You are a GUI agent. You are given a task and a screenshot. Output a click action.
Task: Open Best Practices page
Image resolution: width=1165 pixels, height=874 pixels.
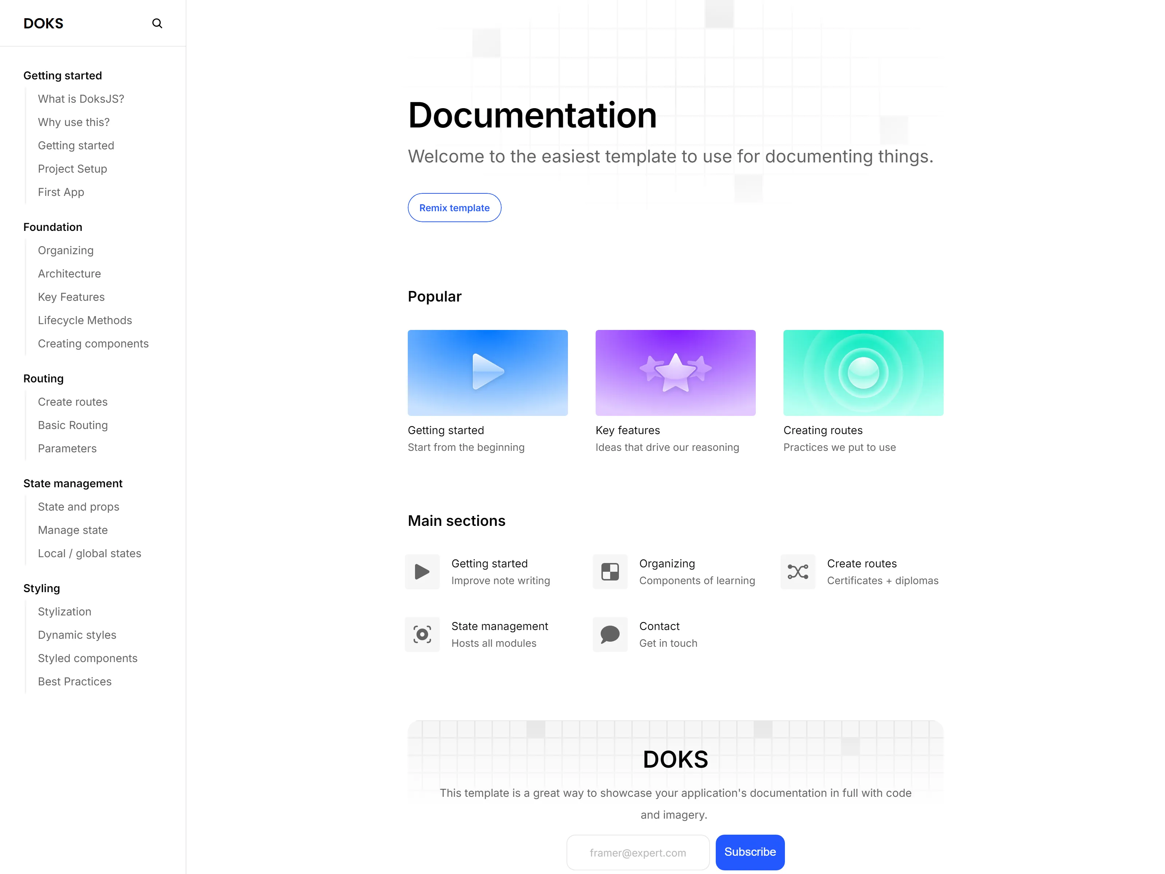[x=75, y=682]
